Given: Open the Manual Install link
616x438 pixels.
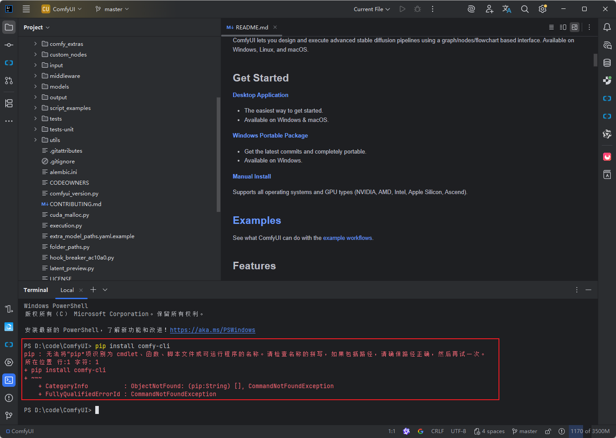Looking at the screenshot, I should pos(252,176).
